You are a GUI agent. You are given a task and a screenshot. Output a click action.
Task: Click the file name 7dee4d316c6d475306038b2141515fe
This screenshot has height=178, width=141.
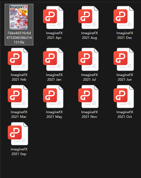pos(19,37)
